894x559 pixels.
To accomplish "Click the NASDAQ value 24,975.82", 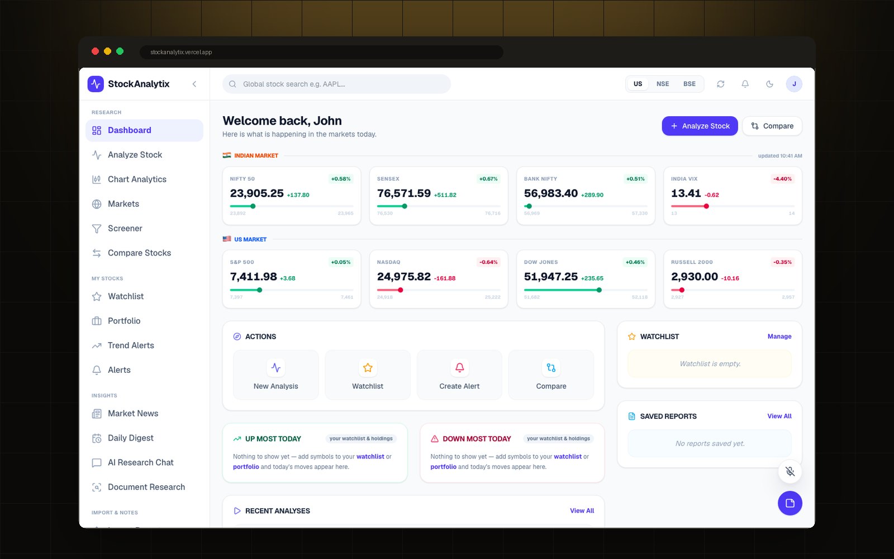I will (x=404, y=277).
